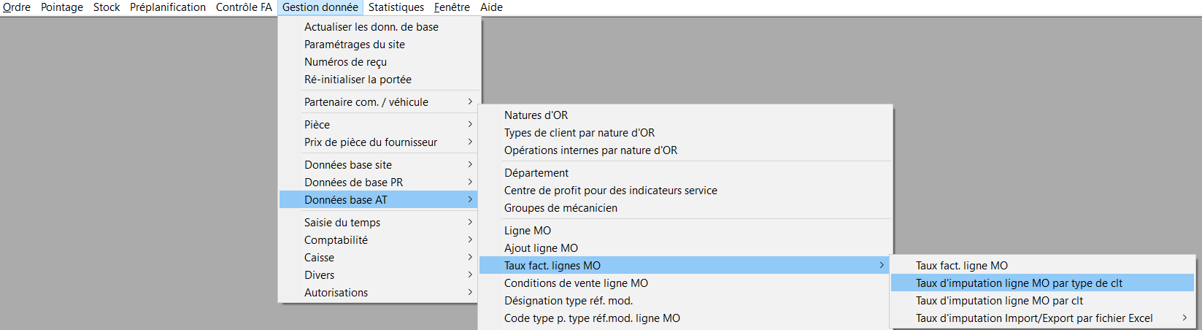Expand Partenaire com. / véhicule submenu

pos(379,102)
